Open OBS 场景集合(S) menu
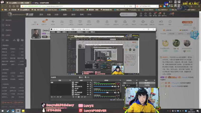Screen dimensions: 201x113 (x=80, y=32)
